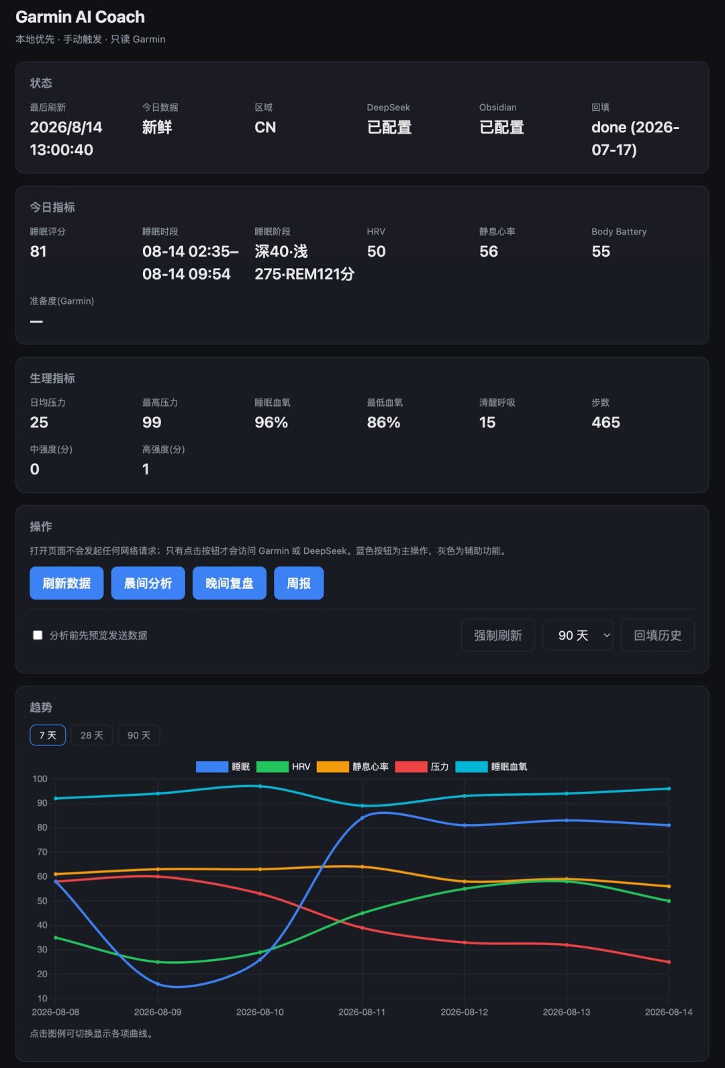Viewport: 725px width, 1068px height.
Task: Enable 分析前先预览发送数据 checkbox
Action: tap(38, 635)
